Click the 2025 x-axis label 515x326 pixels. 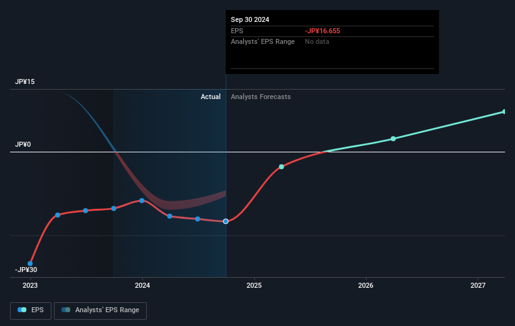254,285
